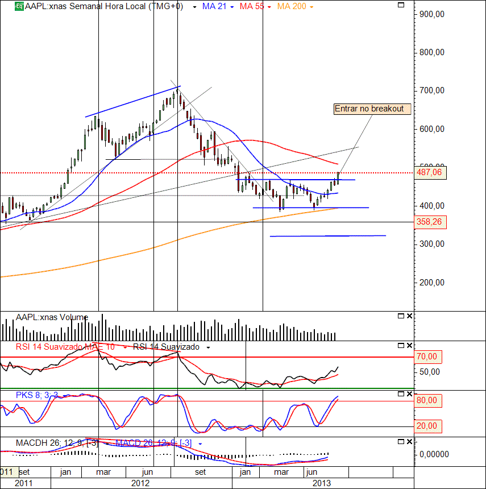The width and height of the screenshot is (486, 489).
Task: Close the AAPL Volume panel
Action: click(x=409, y=316)
